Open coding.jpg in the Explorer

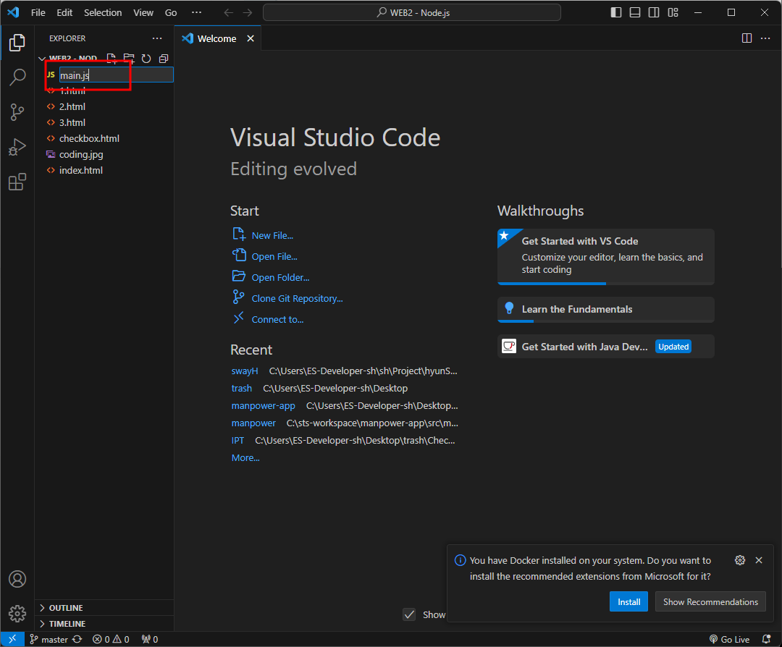[104, 155]
